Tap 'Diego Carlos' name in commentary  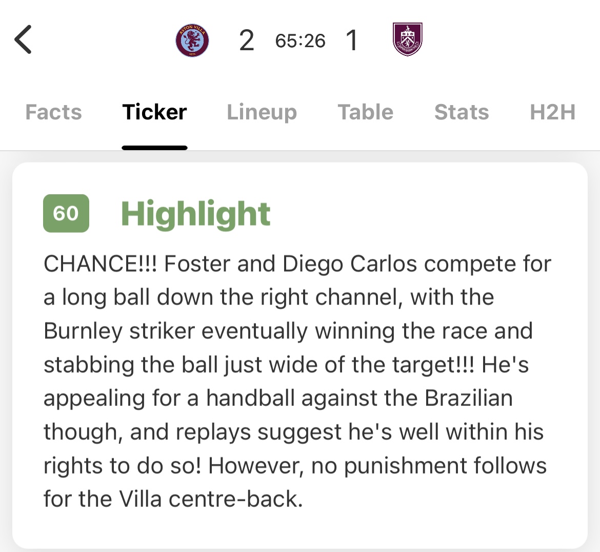pyautogui.click(x=350, y=264)
